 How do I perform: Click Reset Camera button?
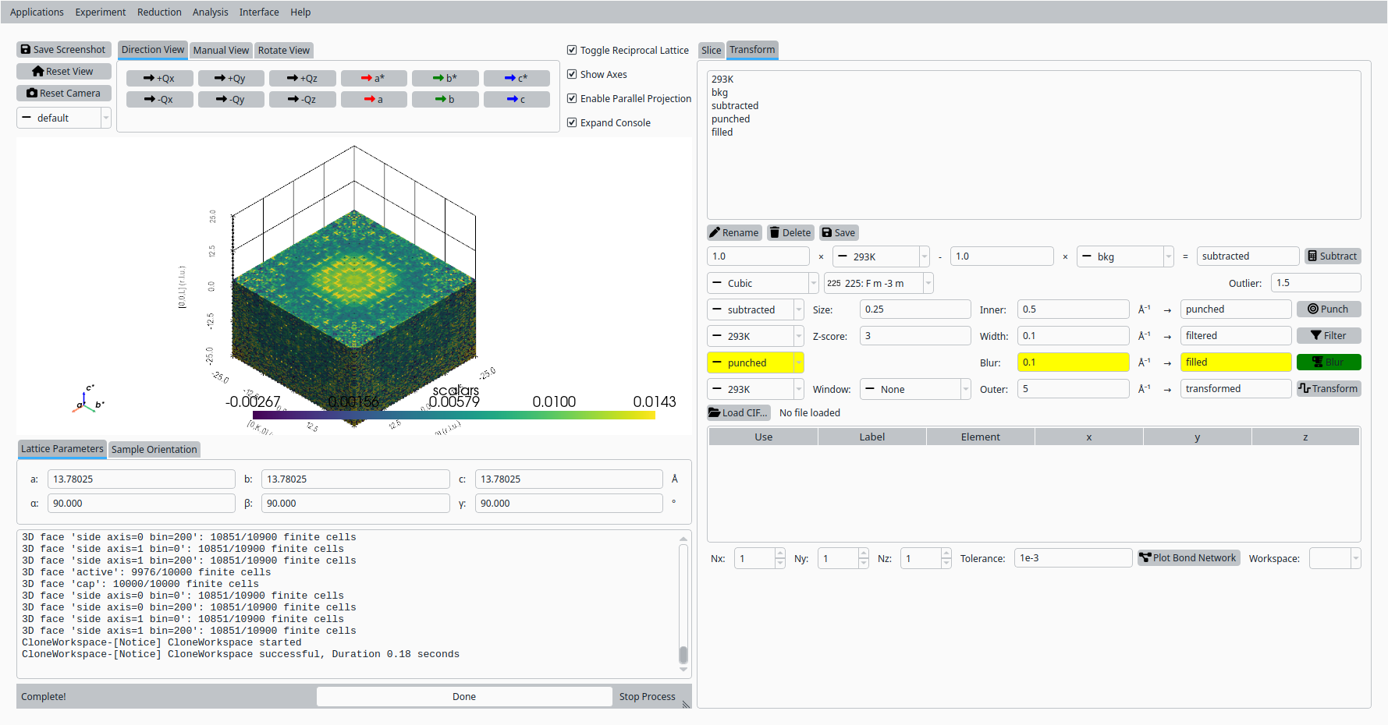pyautogui.click(x=64, y=93)
